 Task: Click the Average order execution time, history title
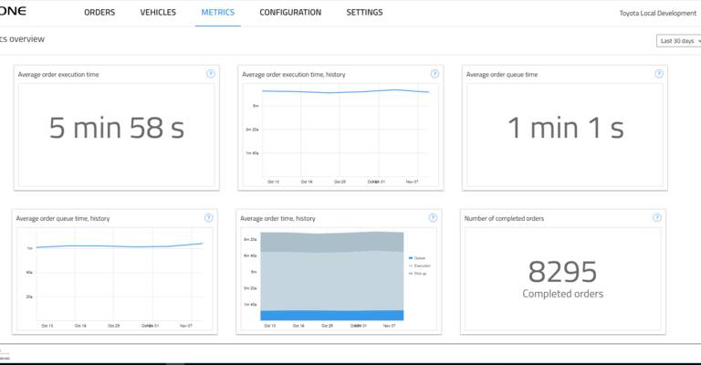pyautogui.click(x=294, y=75)
